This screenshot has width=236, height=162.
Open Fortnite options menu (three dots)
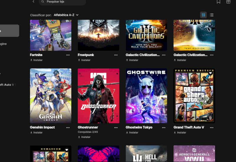click(68, 55)
